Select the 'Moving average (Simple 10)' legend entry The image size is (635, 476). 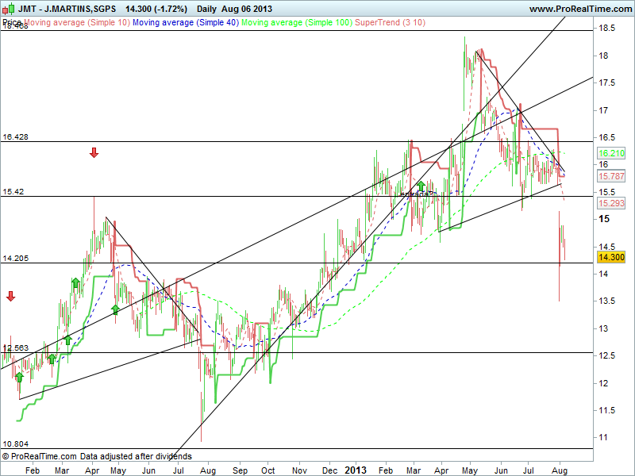[77, 23]
